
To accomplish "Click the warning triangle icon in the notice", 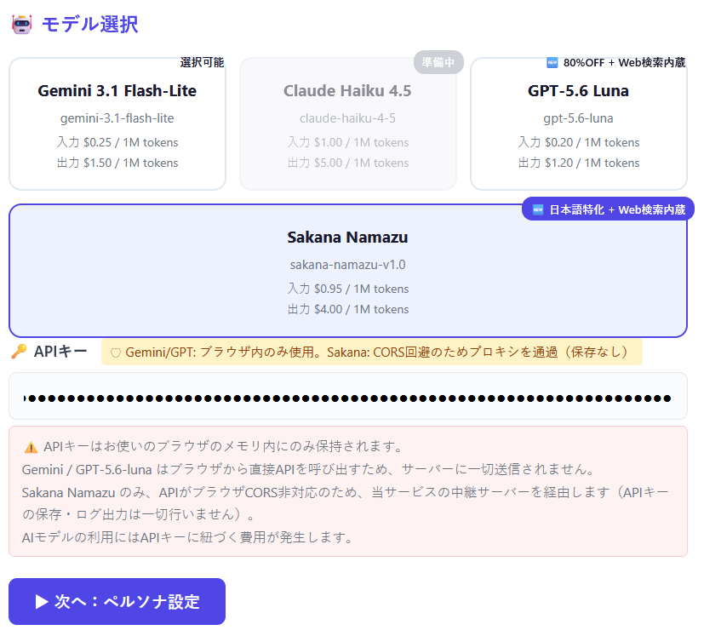I will [31, 447].
